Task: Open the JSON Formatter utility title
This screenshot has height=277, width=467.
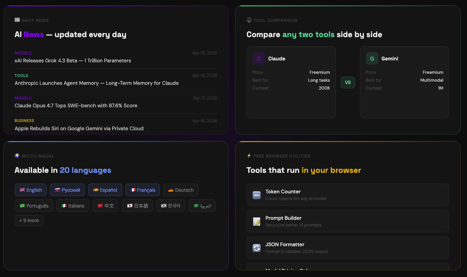Action: click(x=285, y=245)
